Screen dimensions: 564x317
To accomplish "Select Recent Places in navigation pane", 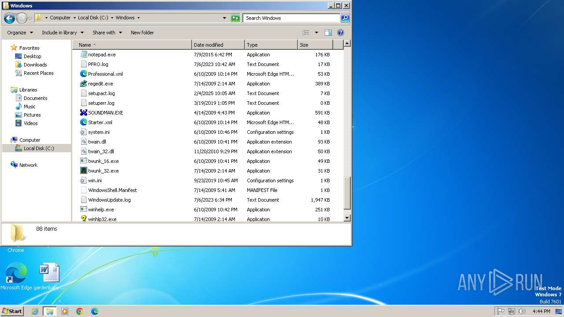I will [x=38, y=73].
